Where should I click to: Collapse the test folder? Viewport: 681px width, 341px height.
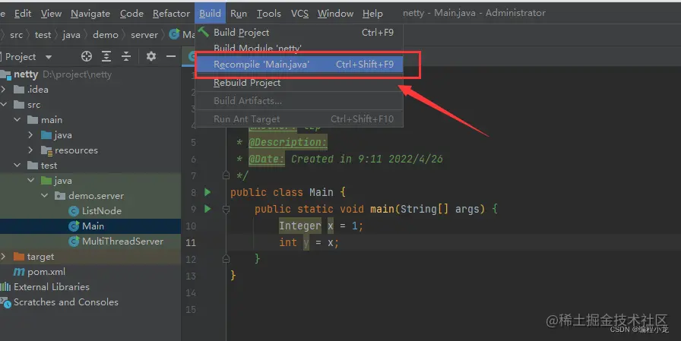17,166
